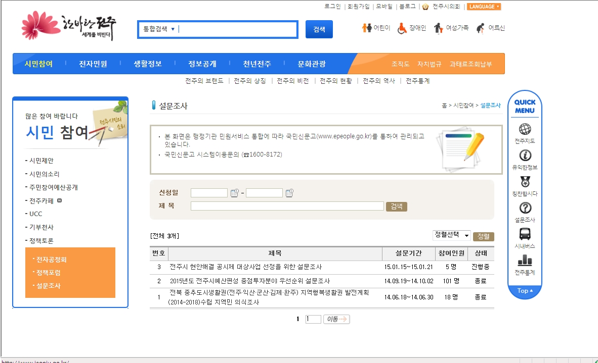Open survey 2015년도 전주시예산편성 중점투자분야
Image resolution: width=598 pixels, height=363 pixels.
(250, 281)
